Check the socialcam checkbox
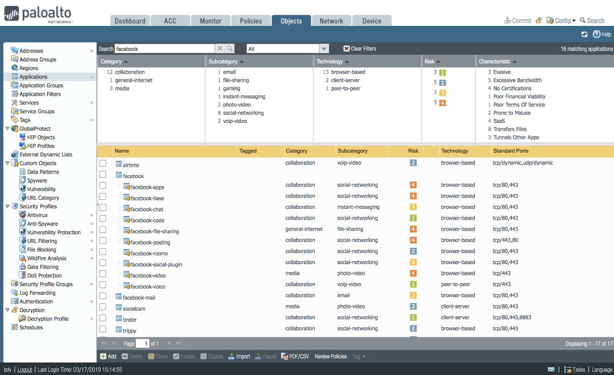This screenshot has height=375, width=614. (x=103, y=307)
